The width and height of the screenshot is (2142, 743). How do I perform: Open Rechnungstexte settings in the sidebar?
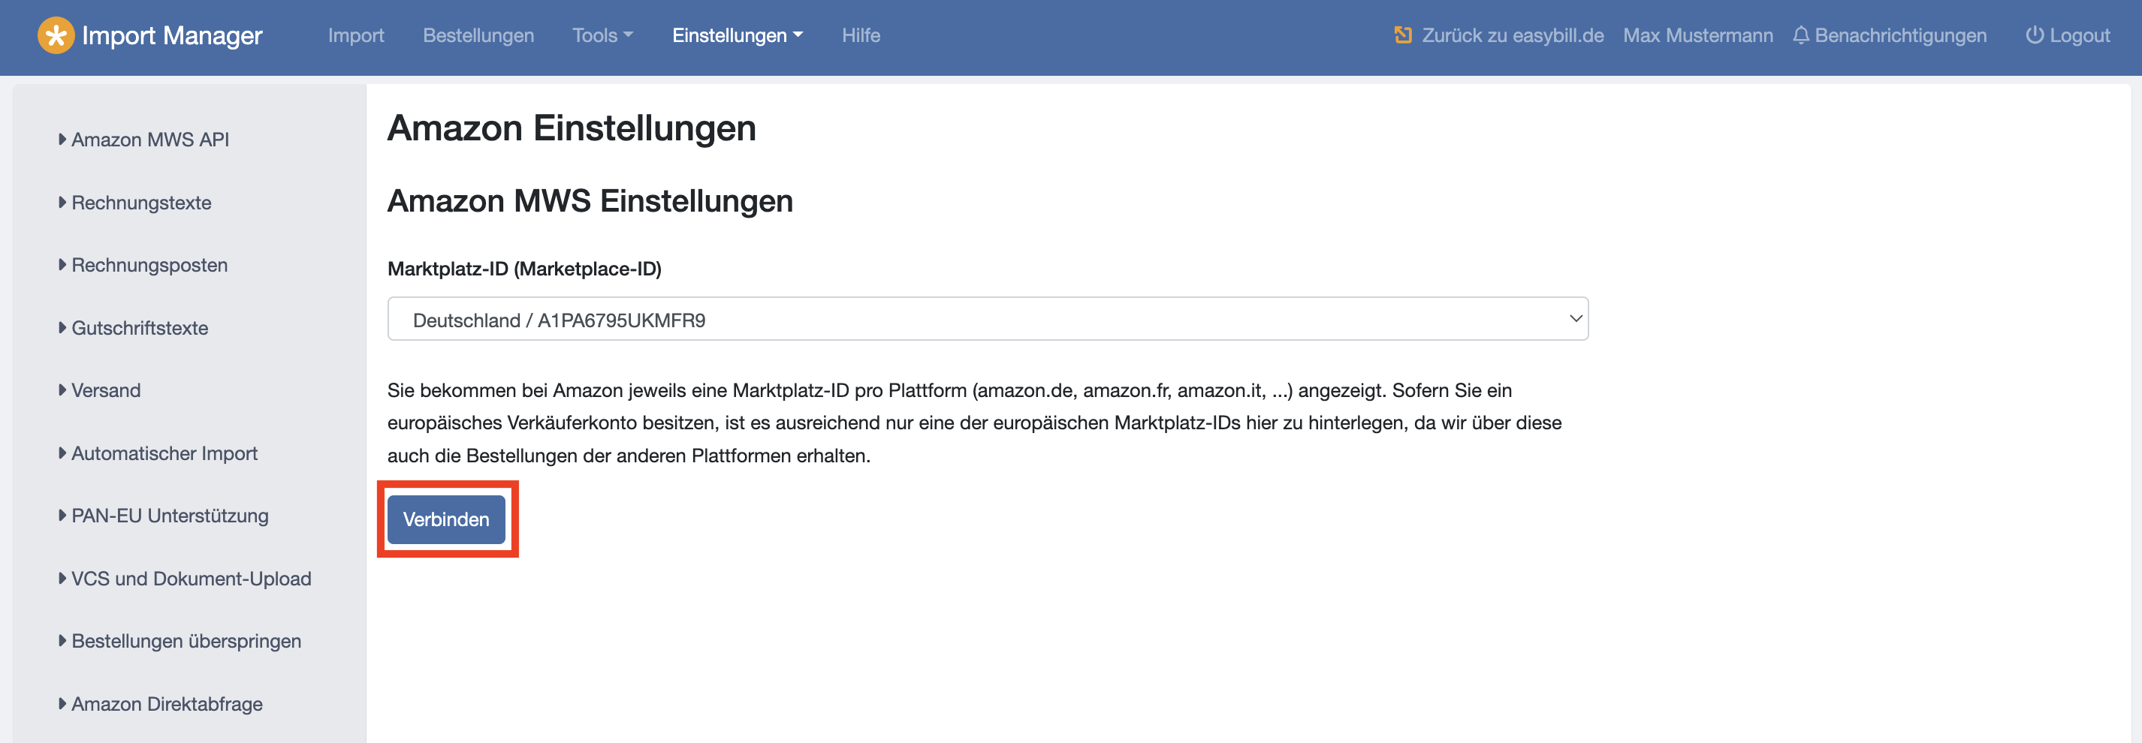click(141, 203)
